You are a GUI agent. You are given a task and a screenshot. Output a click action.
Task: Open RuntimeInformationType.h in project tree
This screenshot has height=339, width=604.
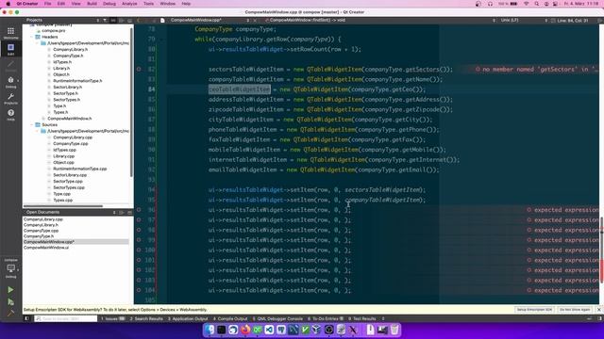pyautogui.click(x=77, y=81)
